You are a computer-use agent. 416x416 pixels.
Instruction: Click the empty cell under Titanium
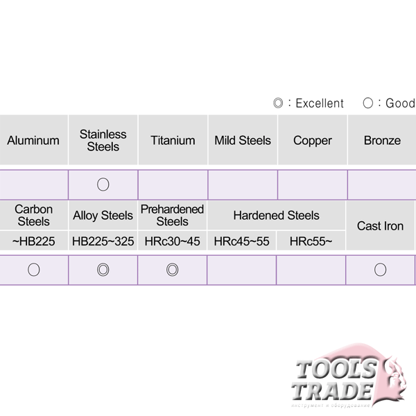[x=173, y=184]
